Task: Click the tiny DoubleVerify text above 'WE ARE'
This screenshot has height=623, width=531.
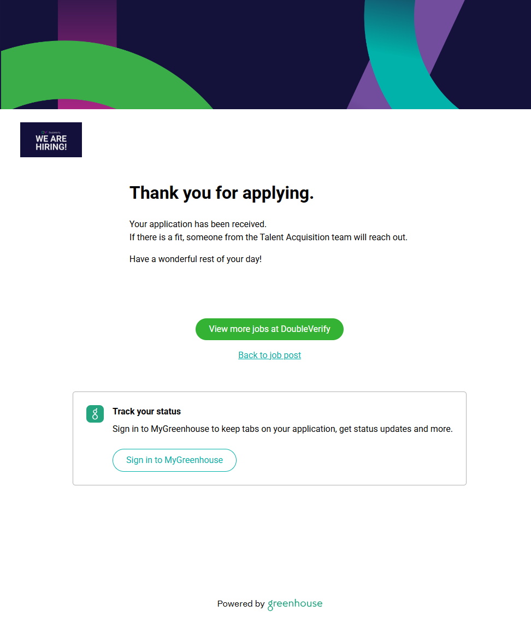Action: click(54, 132)
